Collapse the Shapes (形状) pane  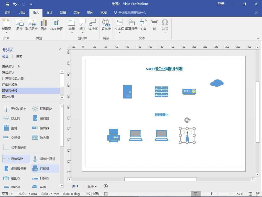[x=60, y=50]
